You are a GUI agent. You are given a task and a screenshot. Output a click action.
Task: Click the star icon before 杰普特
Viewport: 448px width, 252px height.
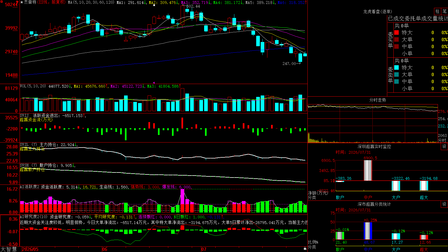tap(22, 2)
